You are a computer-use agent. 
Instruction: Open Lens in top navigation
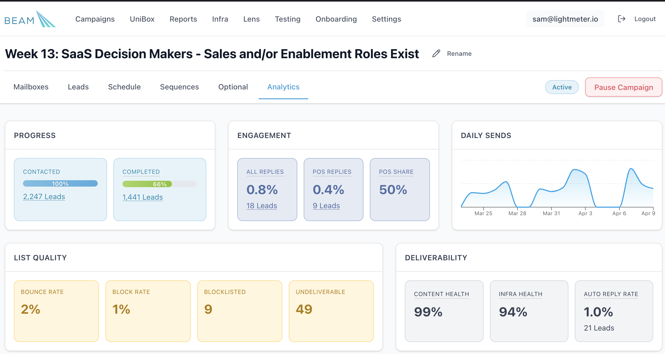[x=252, y=19]
